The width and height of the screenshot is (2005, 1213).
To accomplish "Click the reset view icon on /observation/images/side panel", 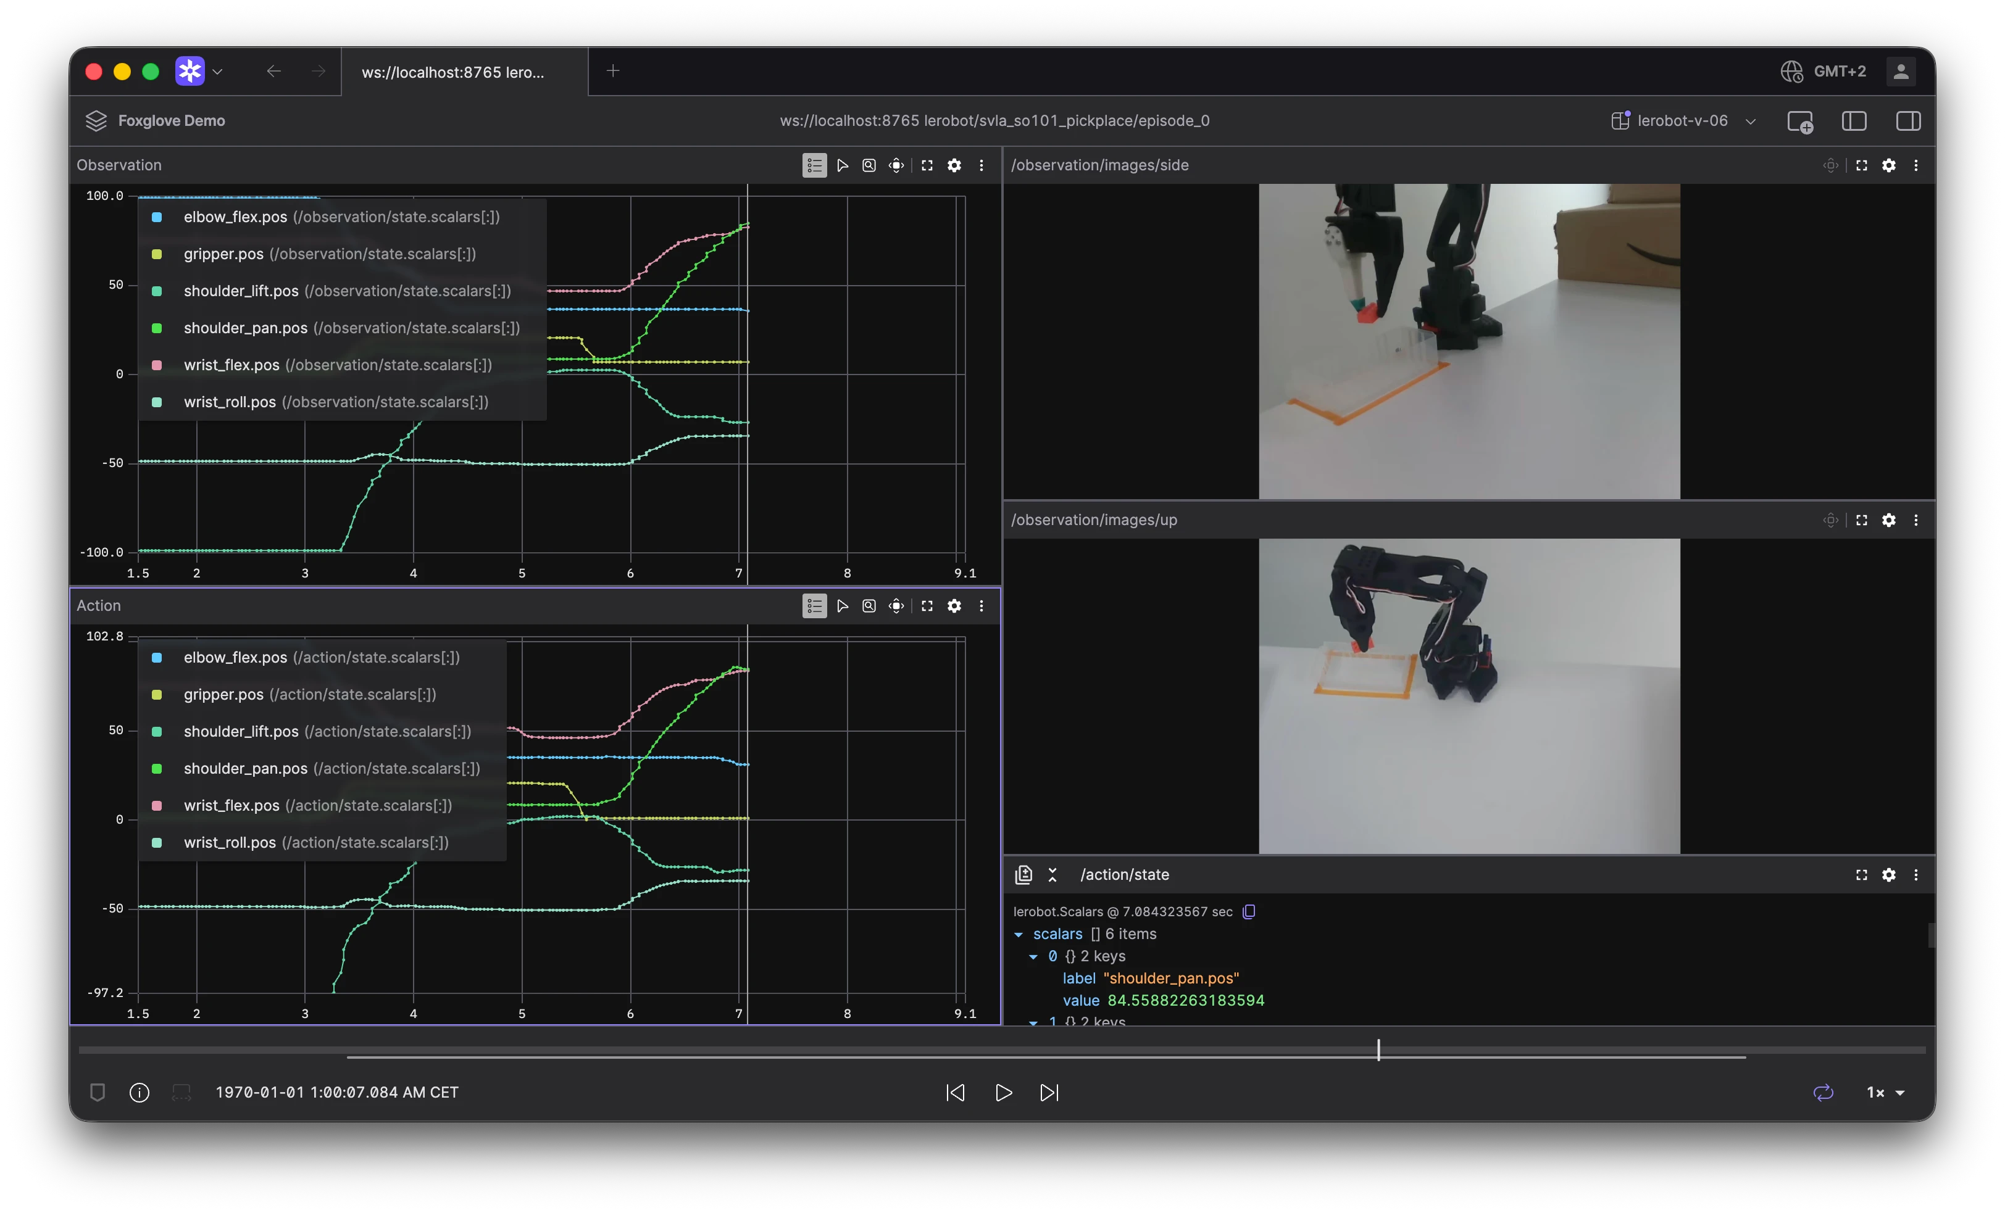I will (x=1830, y=165).
